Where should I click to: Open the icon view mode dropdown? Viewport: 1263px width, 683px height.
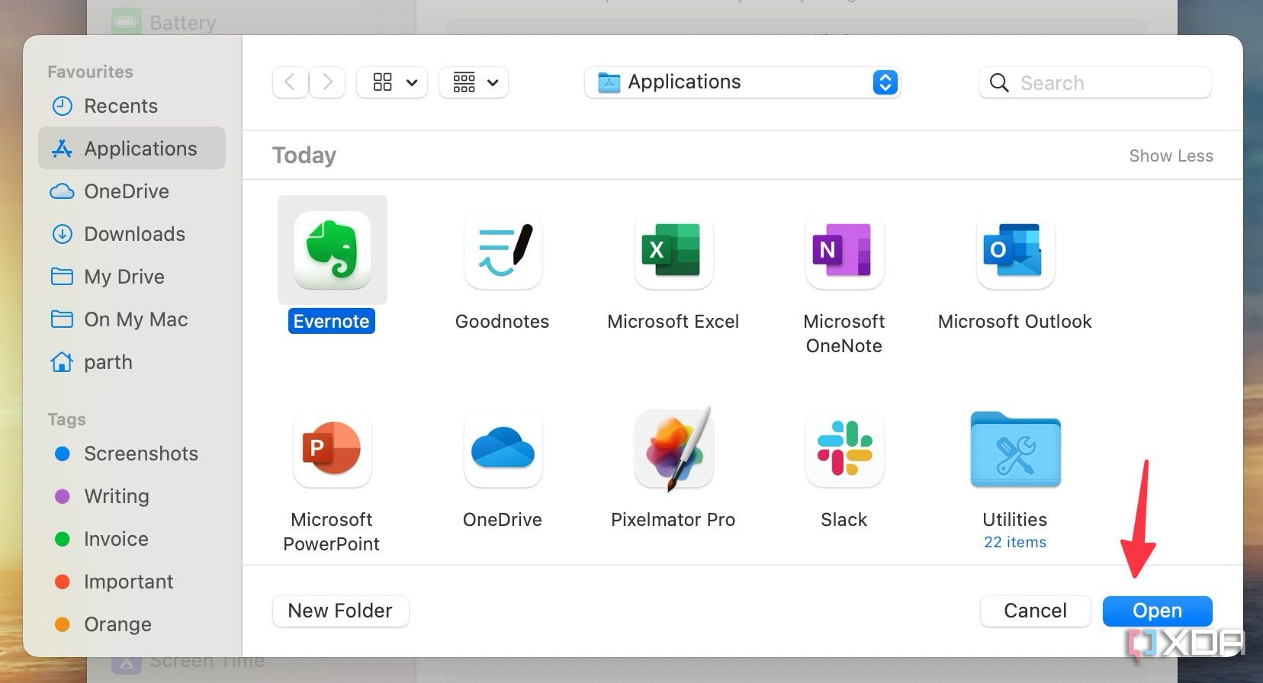[x=392, y=82]
